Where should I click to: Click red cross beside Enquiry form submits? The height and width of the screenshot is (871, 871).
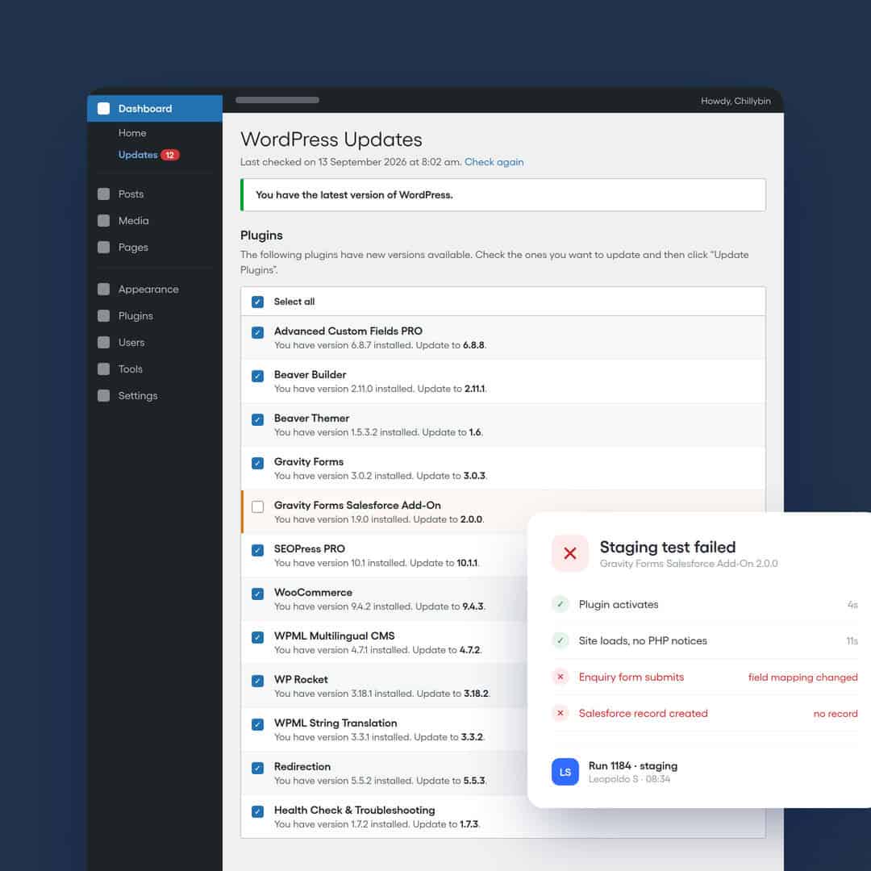tap(560, 677)
